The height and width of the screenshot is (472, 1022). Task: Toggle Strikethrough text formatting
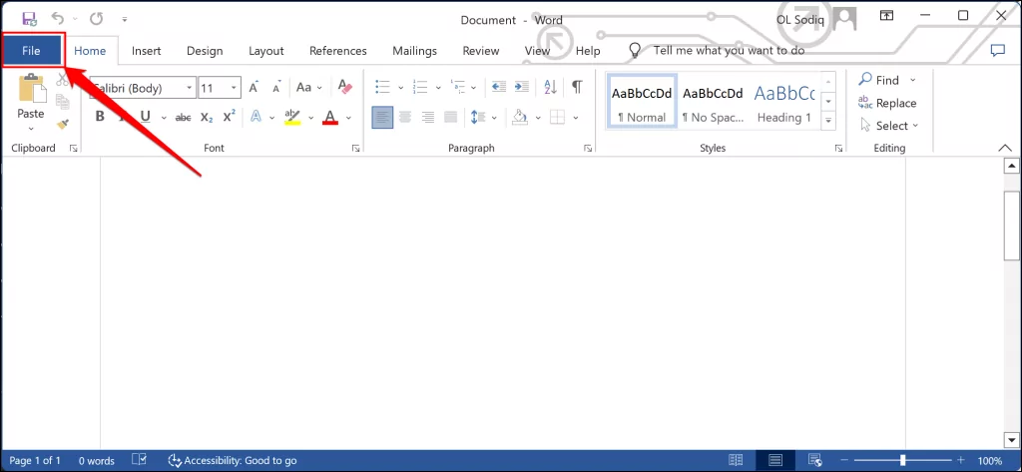(183, 117)
